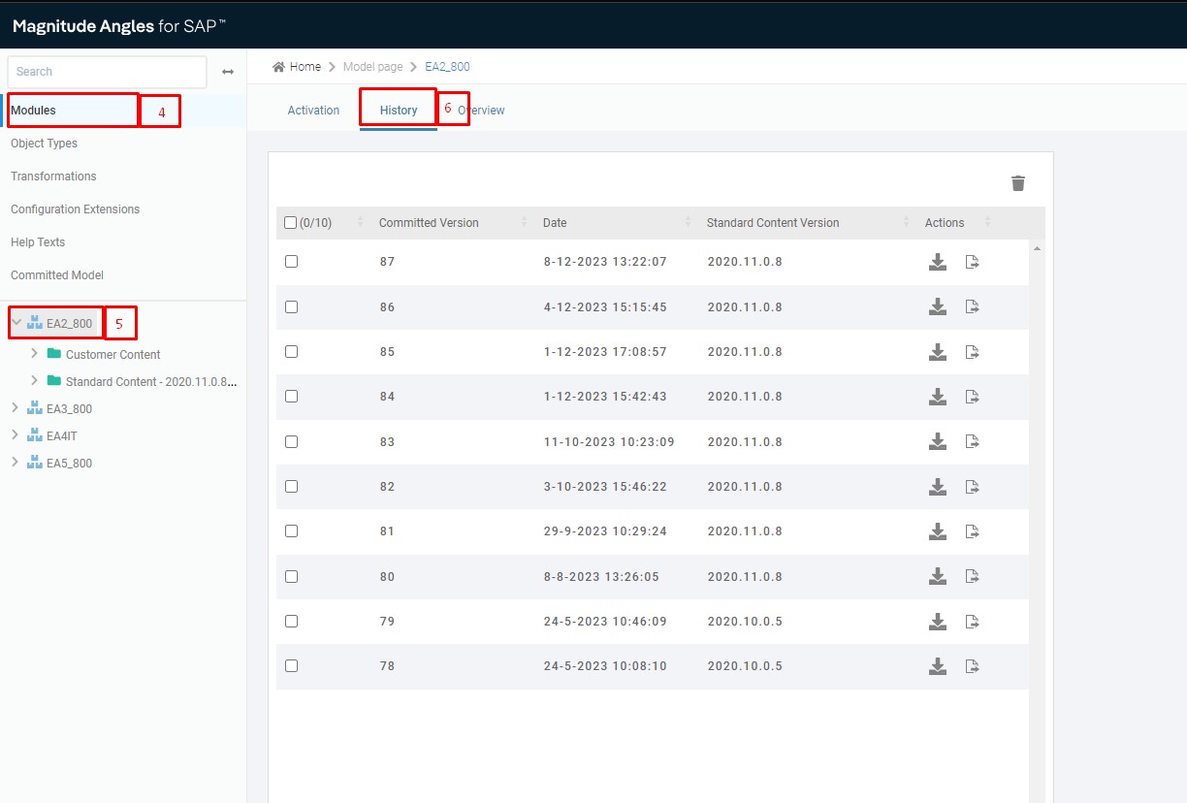Switch to the Overview tab
The image size is (1187, 803).
tap(482, 111)
